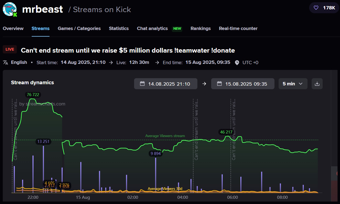Open the Statistics tab

[x=119, y=28]
